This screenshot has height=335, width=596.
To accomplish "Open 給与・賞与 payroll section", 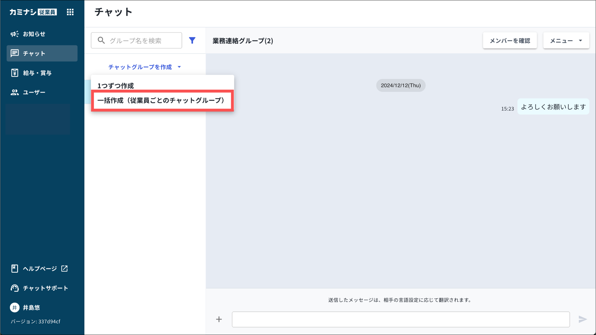I will (x=37, y=73).
